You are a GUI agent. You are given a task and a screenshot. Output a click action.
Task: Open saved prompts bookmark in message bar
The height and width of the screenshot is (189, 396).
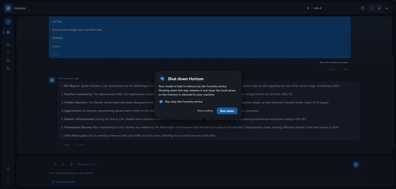tap(55, 165)
